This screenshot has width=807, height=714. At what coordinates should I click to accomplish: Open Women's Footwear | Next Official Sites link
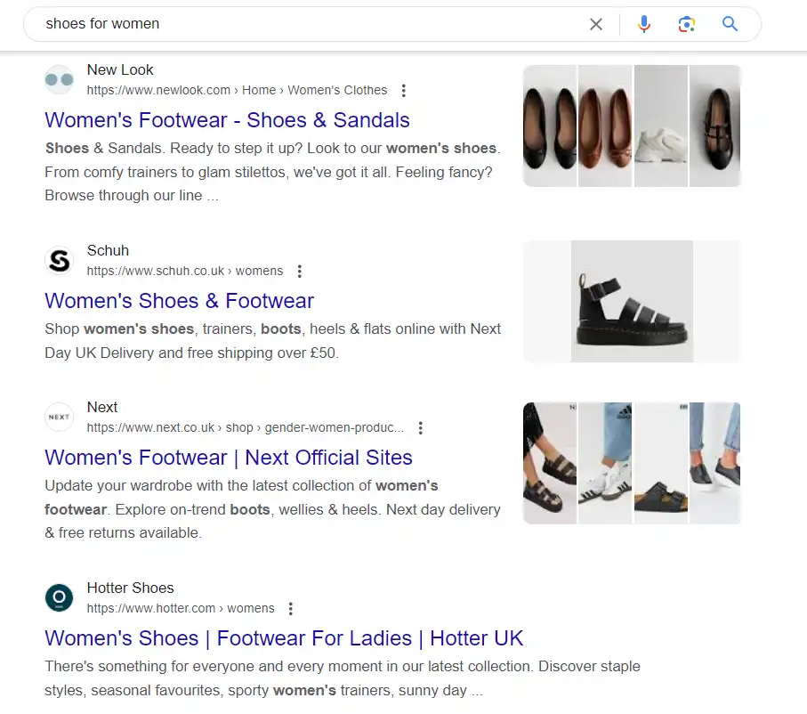229,458
